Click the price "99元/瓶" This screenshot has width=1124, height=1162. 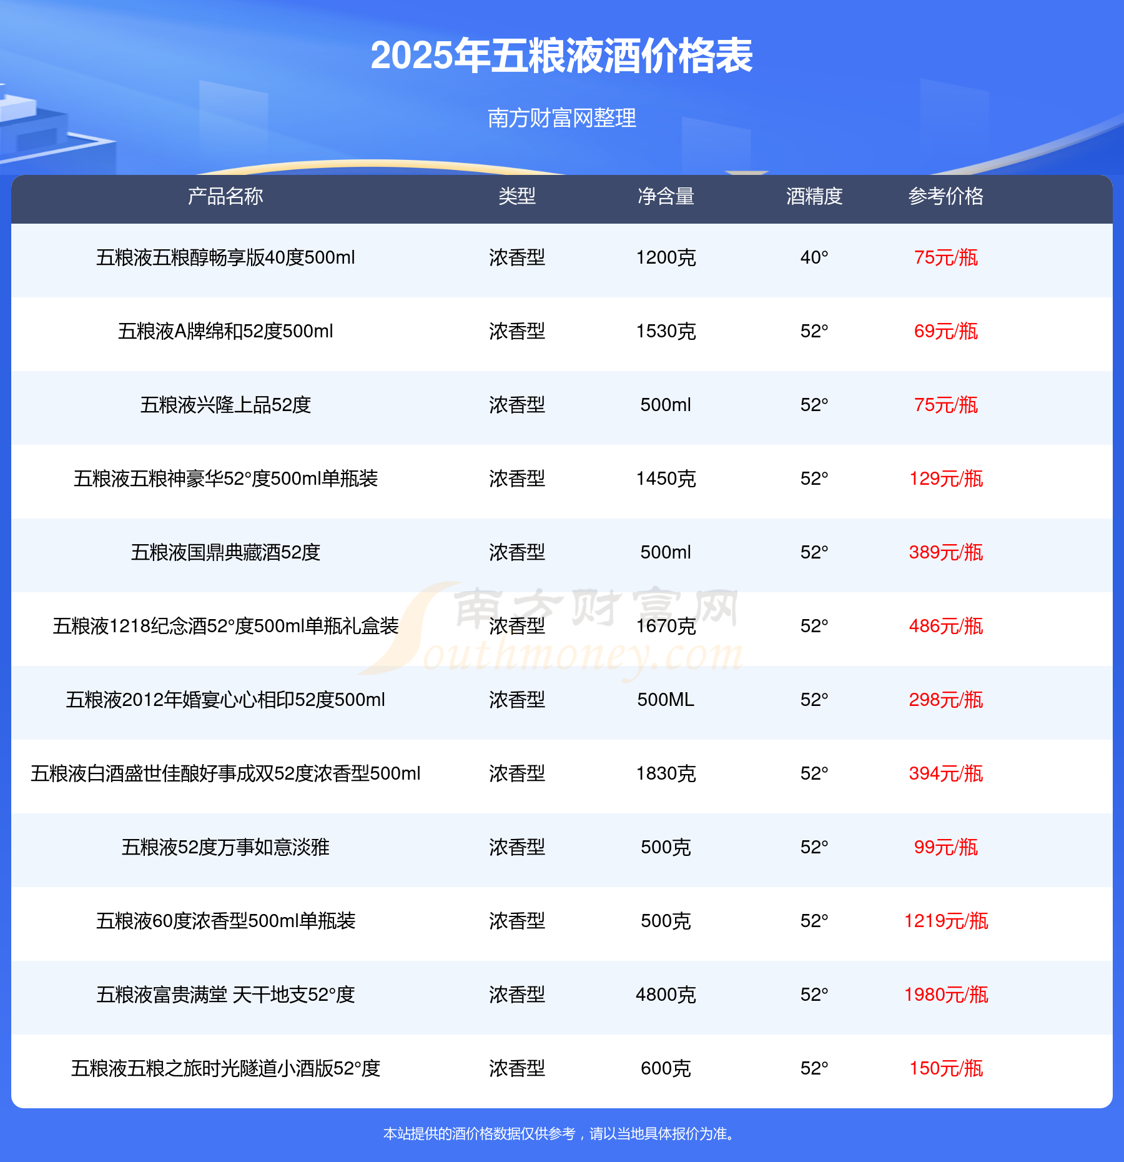(x=946, y=847)
